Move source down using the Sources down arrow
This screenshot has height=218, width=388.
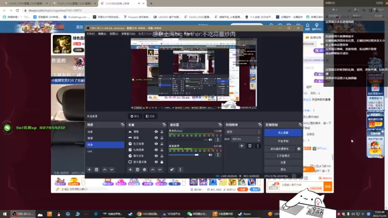[x=160, y=170]
